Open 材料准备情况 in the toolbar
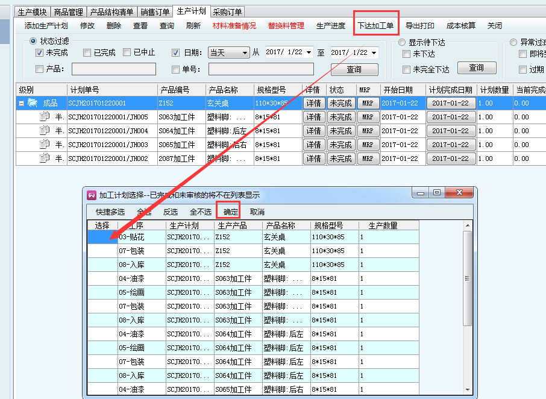 pos(234,26)
